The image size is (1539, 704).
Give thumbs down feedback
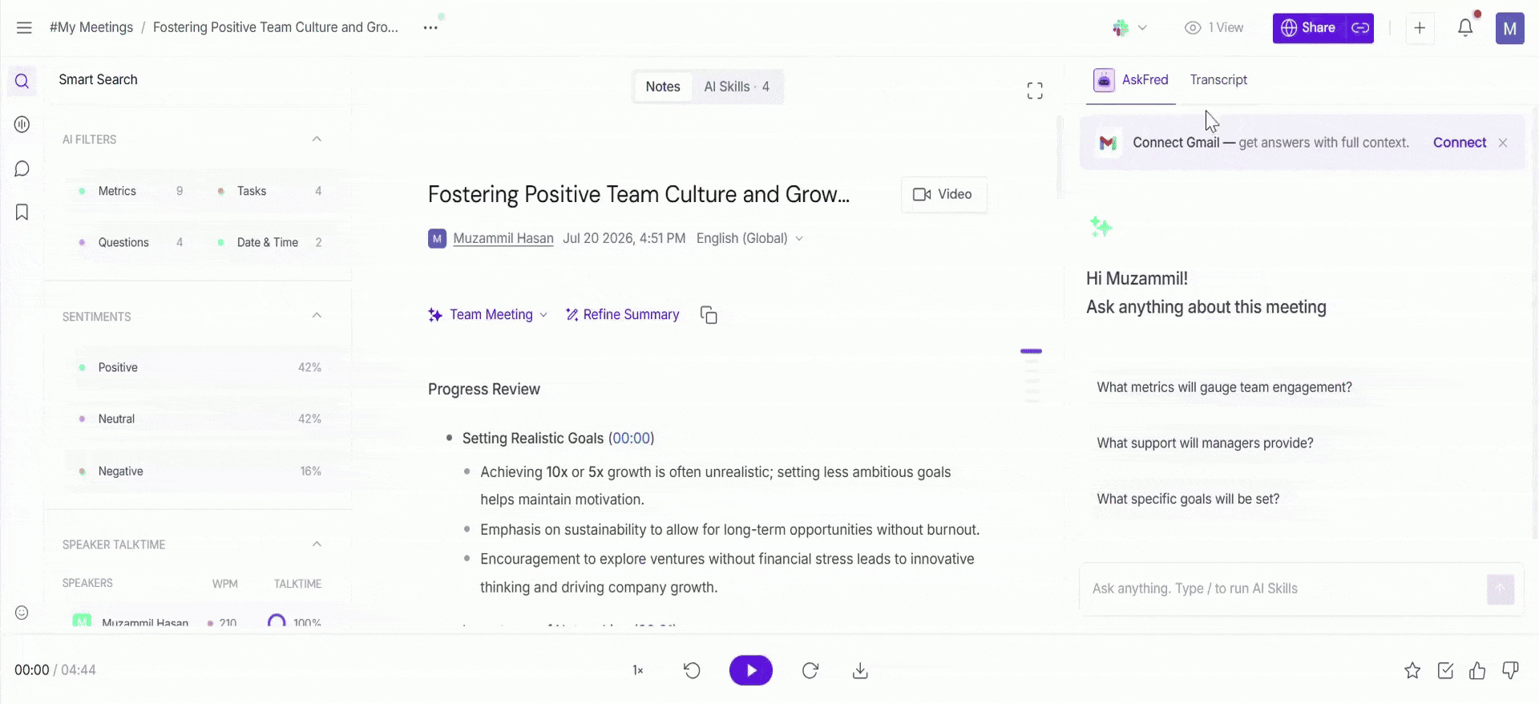[1510, 670]
